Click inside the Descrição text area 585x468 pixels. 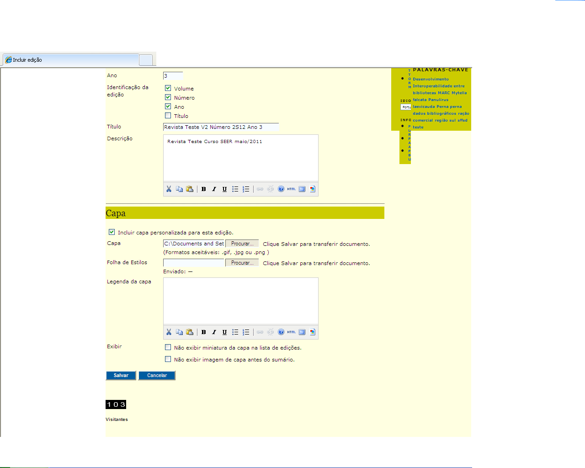(x=241, y=158)
